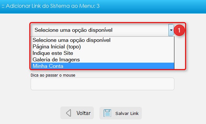The width and height of the screenshot is (206, 124).
Task: Click the 'Dica ao passar o mouse' label
Action: point(53,75)
